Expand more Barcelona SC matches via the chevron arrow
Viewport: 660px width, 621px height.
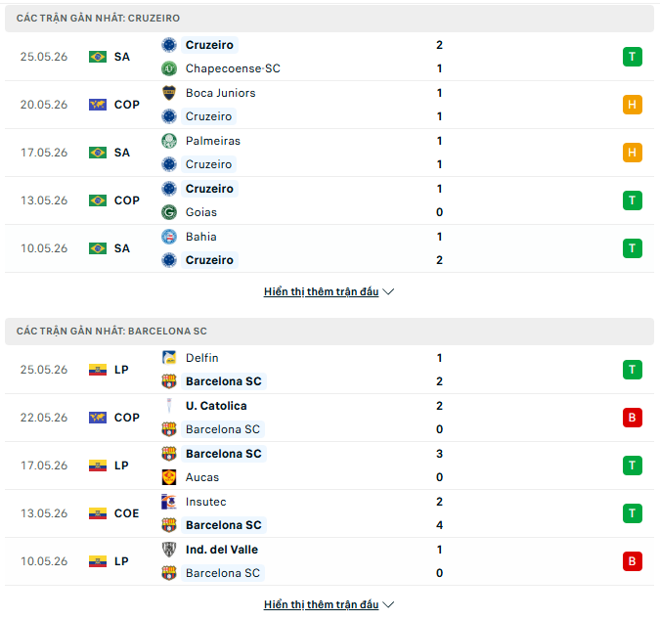(x=388, y=604)
